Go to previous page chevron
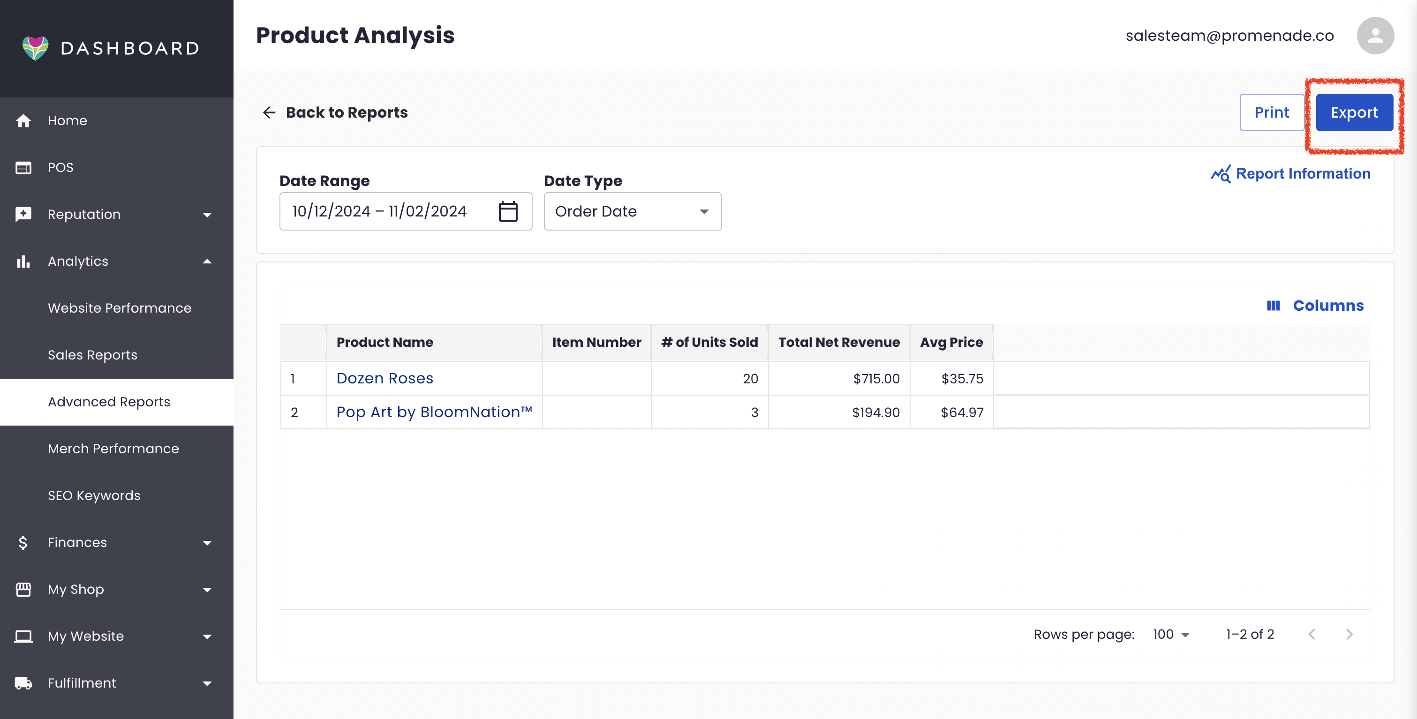This screenshot has height=719, width=1417. click(1312, 634)
